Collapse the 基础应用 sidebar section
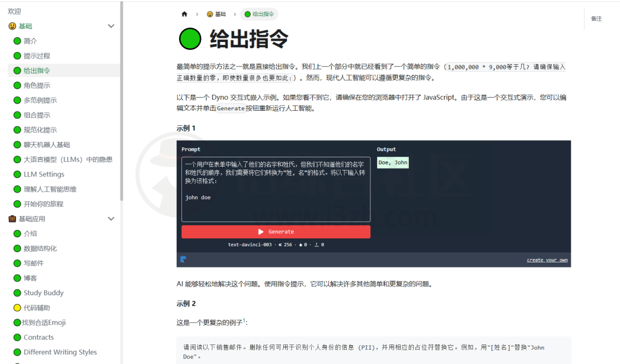 click(111, 219)
